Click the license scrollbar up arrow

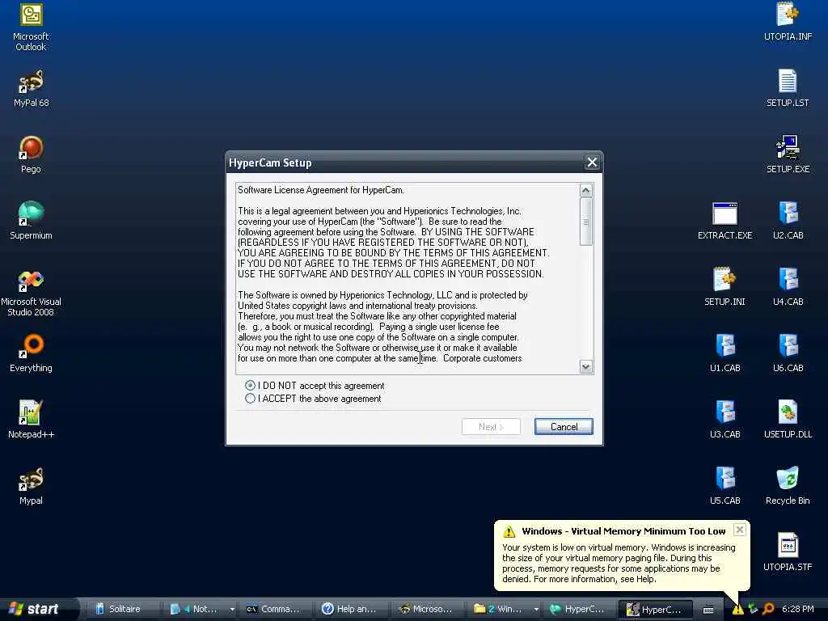pyautogui.click(x=585, y=190)
